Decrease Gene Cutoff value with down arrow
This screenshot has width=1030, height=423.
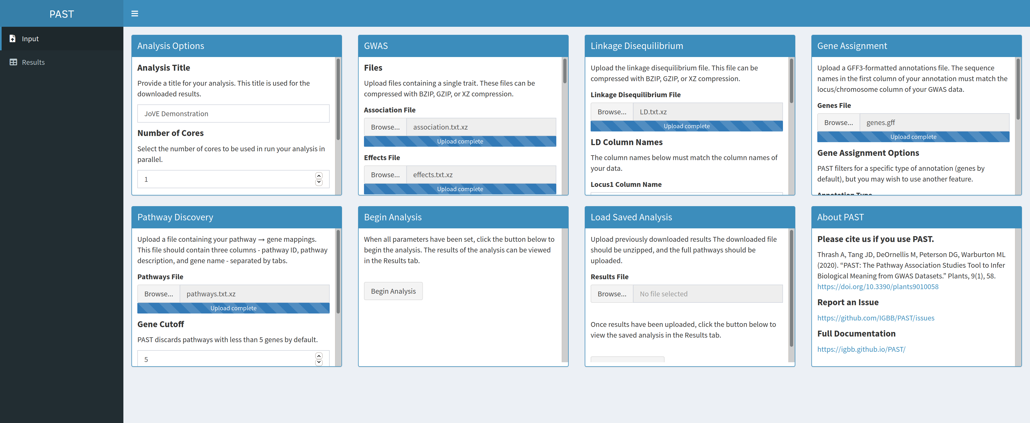(319, 362)
